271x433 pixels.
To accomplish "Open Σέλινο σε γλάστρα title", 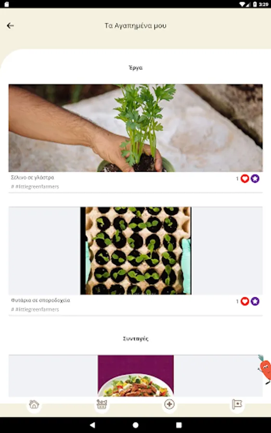I will (33, 178).
